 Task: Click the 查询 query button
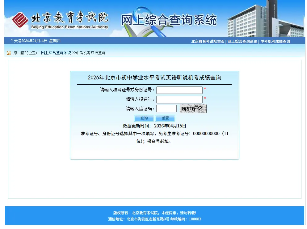(144, 118)
